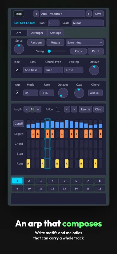The image size is (117, 254).
Task: Open the Root note dropdown
Action: (53, 23)
